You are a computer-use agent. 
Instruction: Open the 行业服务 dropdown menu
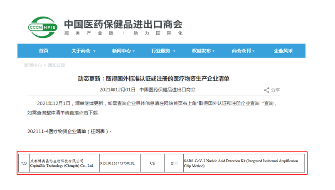[163, 51]
